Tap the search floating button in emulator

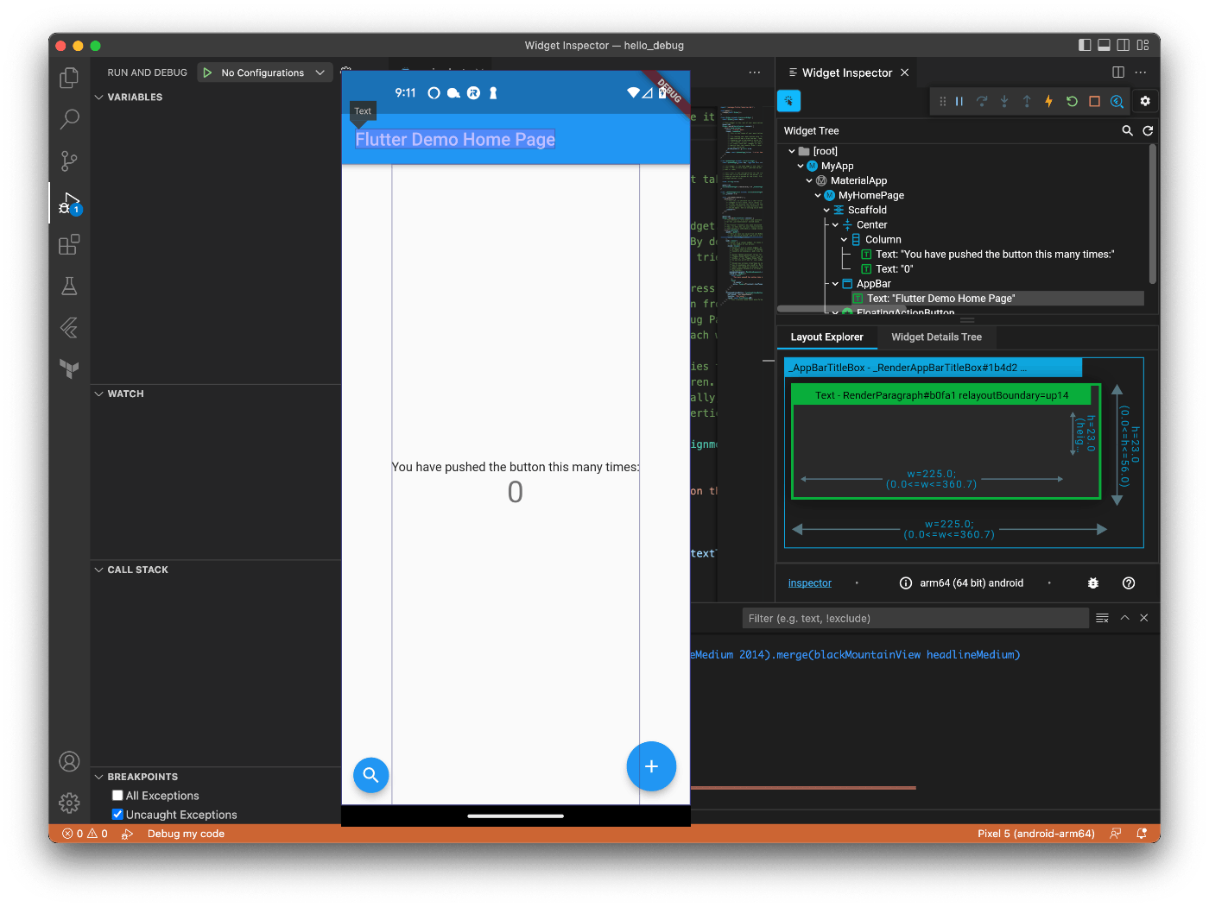[x=370, y=775]
